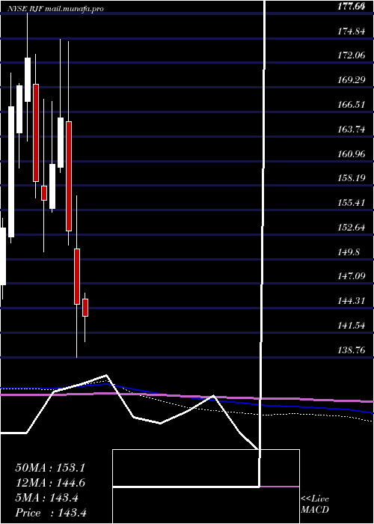Viewport: 374px width, 524px height.
Task: Select the 169.29 price axis label
Action: tap(352, 80)
